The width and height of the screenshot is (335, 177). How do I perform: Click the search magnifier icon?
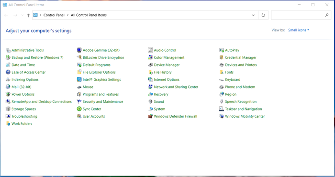(327, 15)
